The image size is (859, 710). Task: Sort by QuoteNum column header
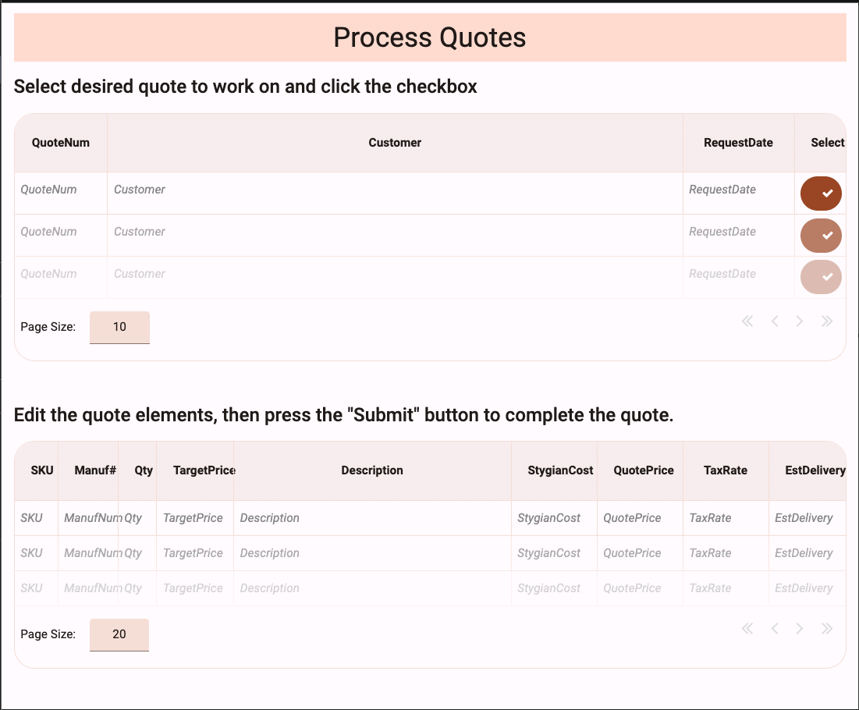61,143
